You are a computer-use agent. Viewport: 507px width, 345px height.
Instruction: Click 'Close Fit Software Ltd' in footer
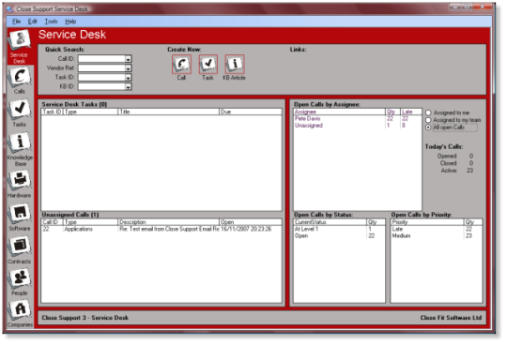click(x=451, y=318)
